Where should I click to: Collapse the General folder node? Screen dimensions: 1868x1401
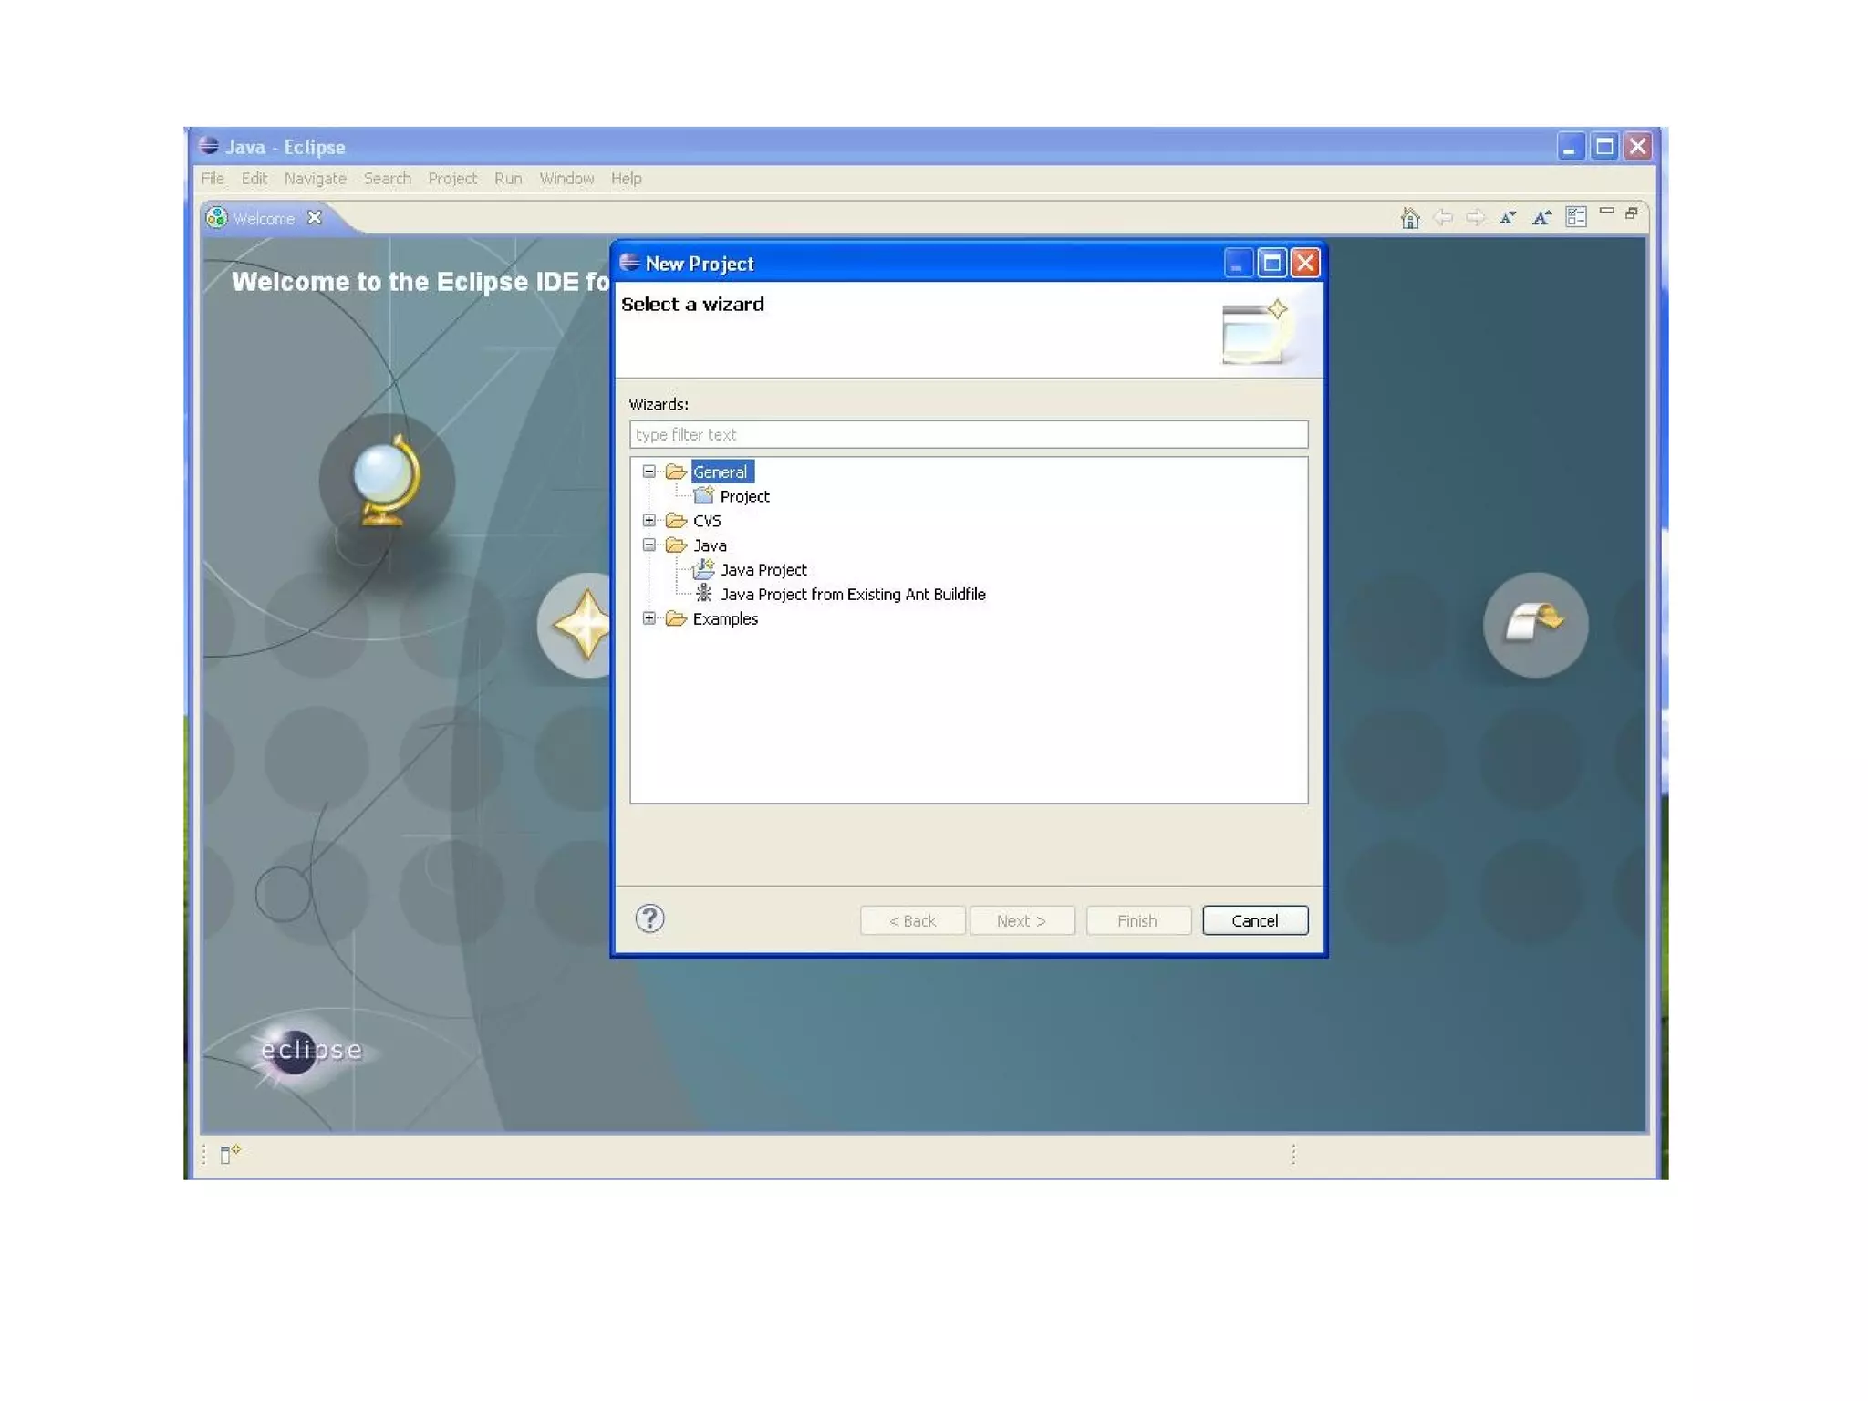point(649,472)
